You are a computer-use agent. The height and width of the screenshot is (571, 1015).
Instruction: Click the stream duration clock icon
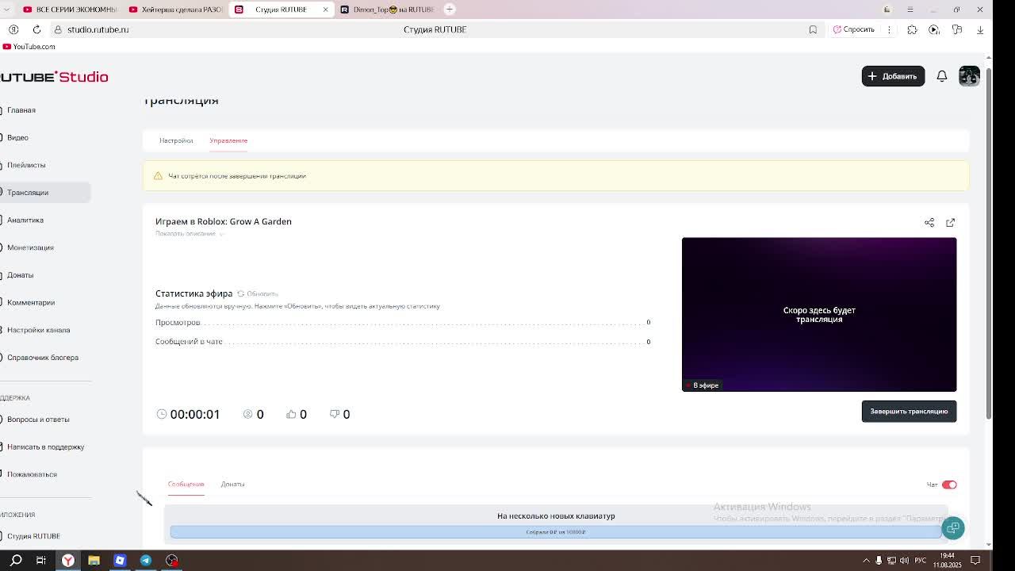tap(162, 414)
